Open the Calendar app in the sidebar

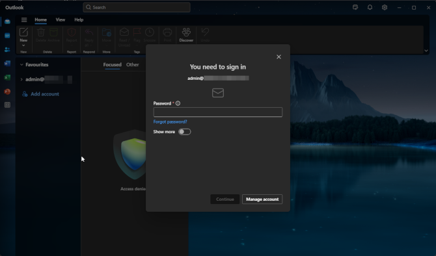click(7, 36)
